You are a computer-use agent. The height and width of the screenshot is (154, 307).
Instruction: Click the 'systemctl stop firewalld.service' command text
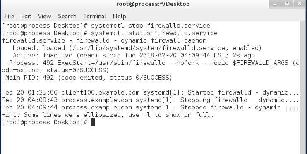pyautogui.click(x=150, y=26)
